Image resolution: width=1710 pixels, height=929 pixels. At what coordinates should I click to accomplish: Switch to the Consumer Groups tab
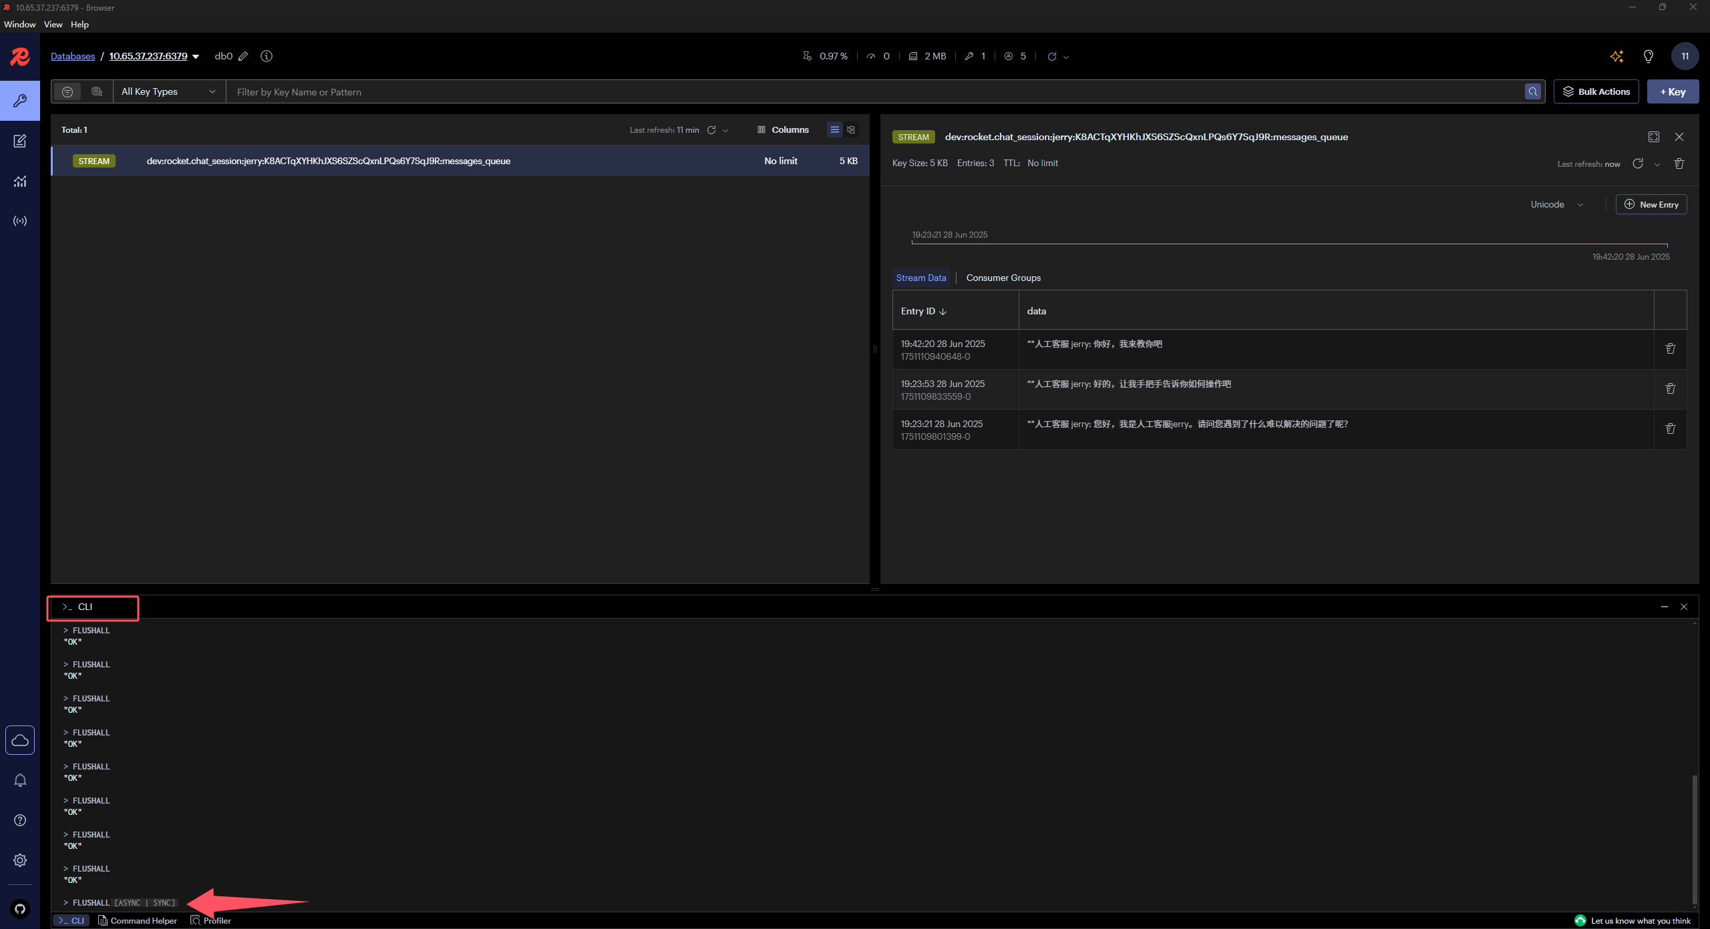click(1003, 278)
